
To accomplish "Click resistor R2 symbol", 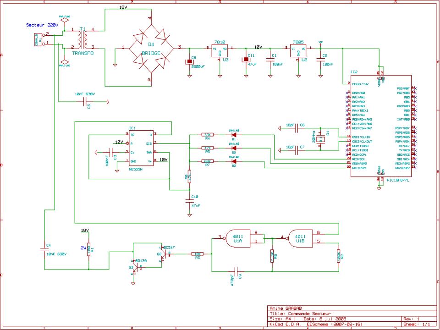I will pyautogui.click(x=338, y=256).
